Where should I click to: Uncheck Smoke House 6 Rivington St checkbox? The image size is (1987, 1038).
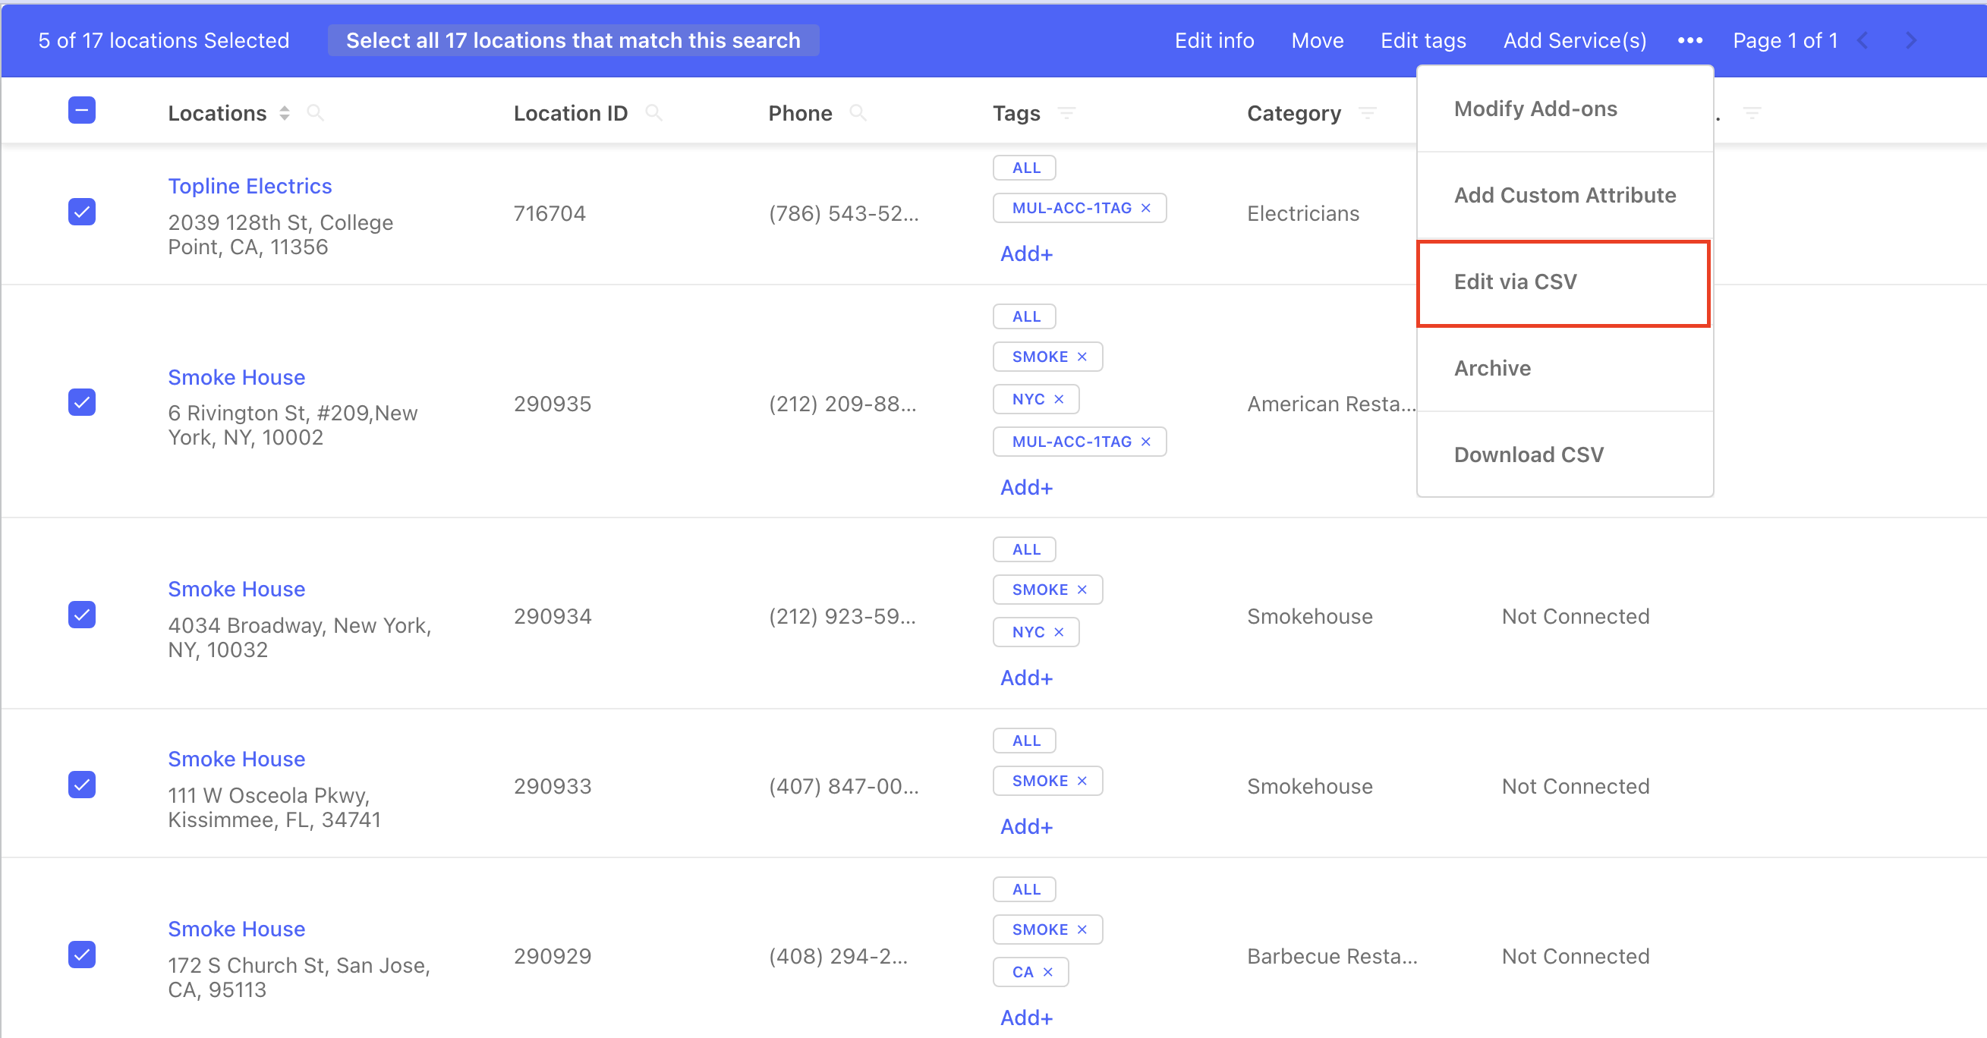tap(82, 402)
